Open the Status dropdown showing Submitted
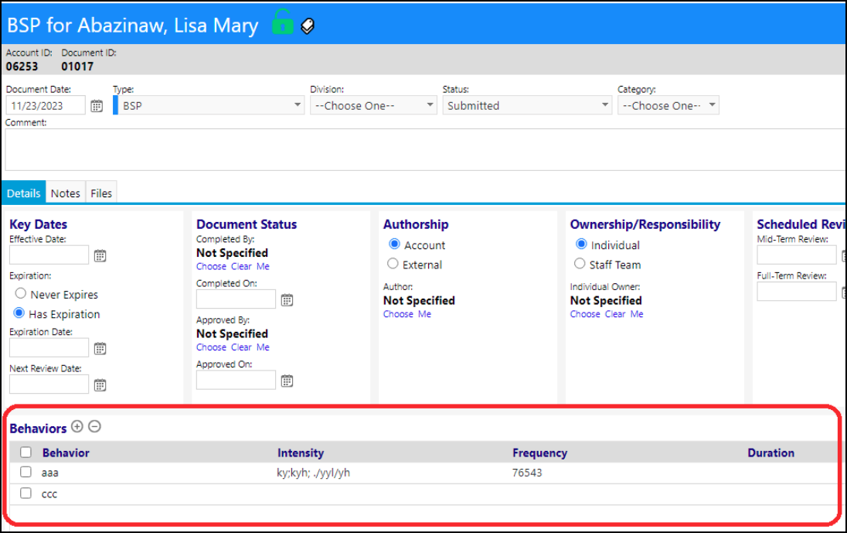 click(527, 105)
